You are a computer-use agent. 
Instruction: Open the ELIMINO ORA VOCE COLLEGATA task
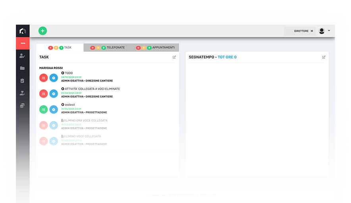86,120
